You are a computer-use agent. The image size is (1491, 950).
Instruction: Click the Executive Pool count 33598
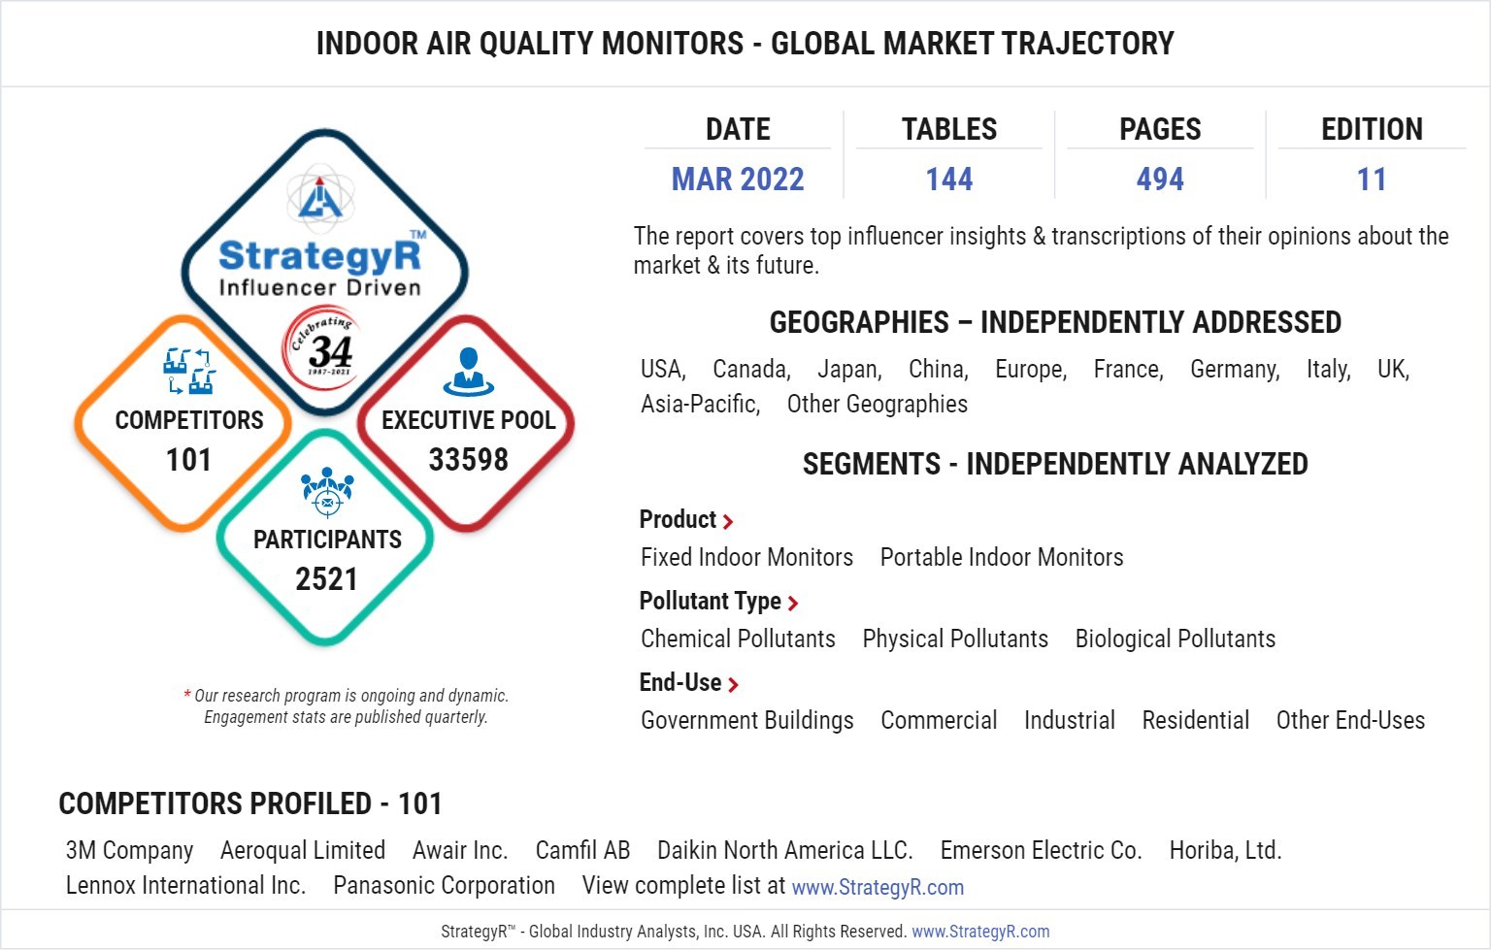(x=469, y=459)
